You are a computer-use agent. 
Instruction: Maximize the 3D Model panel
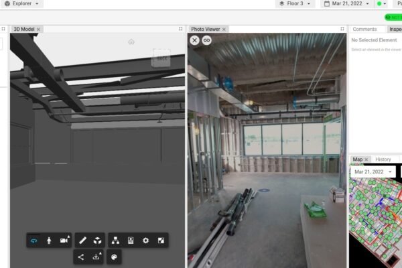(x=180, y=29)
